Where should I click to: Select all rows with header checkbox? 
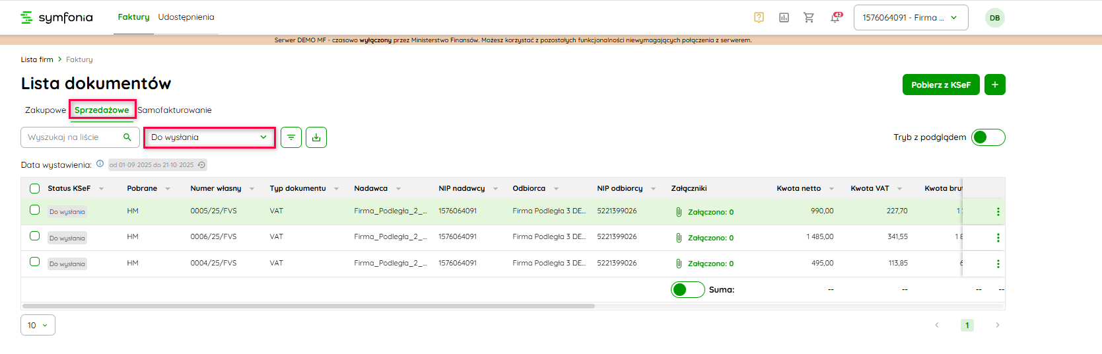coord(35,189)
